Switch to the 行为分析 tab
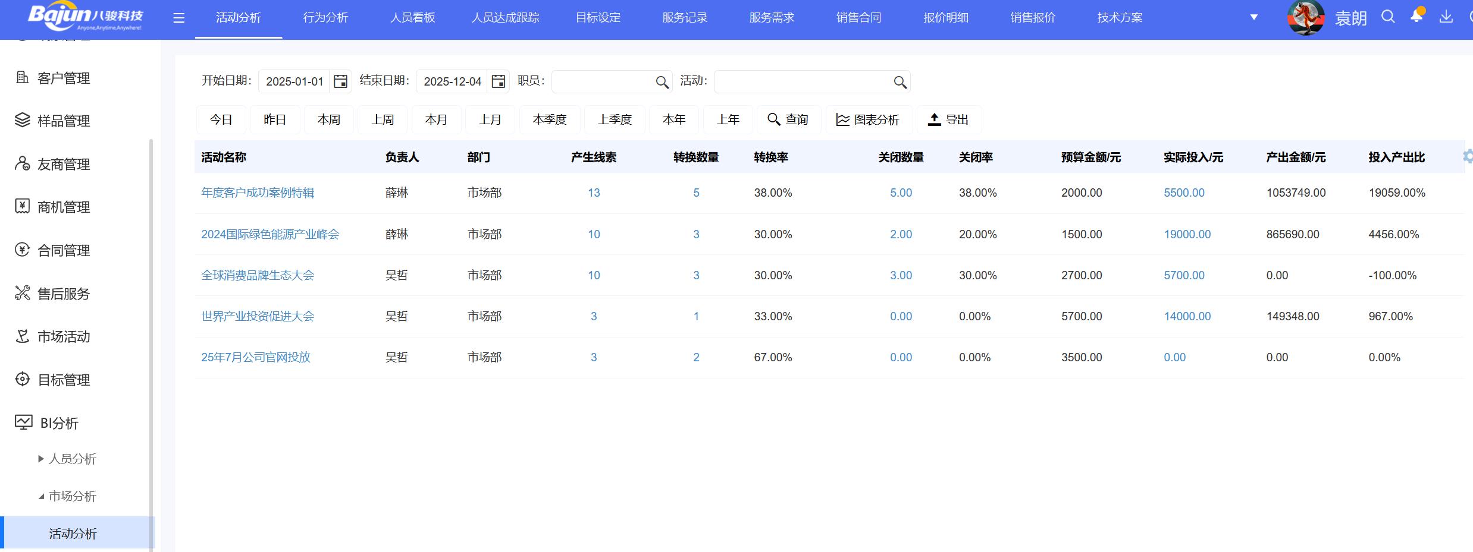 [325, 18]
